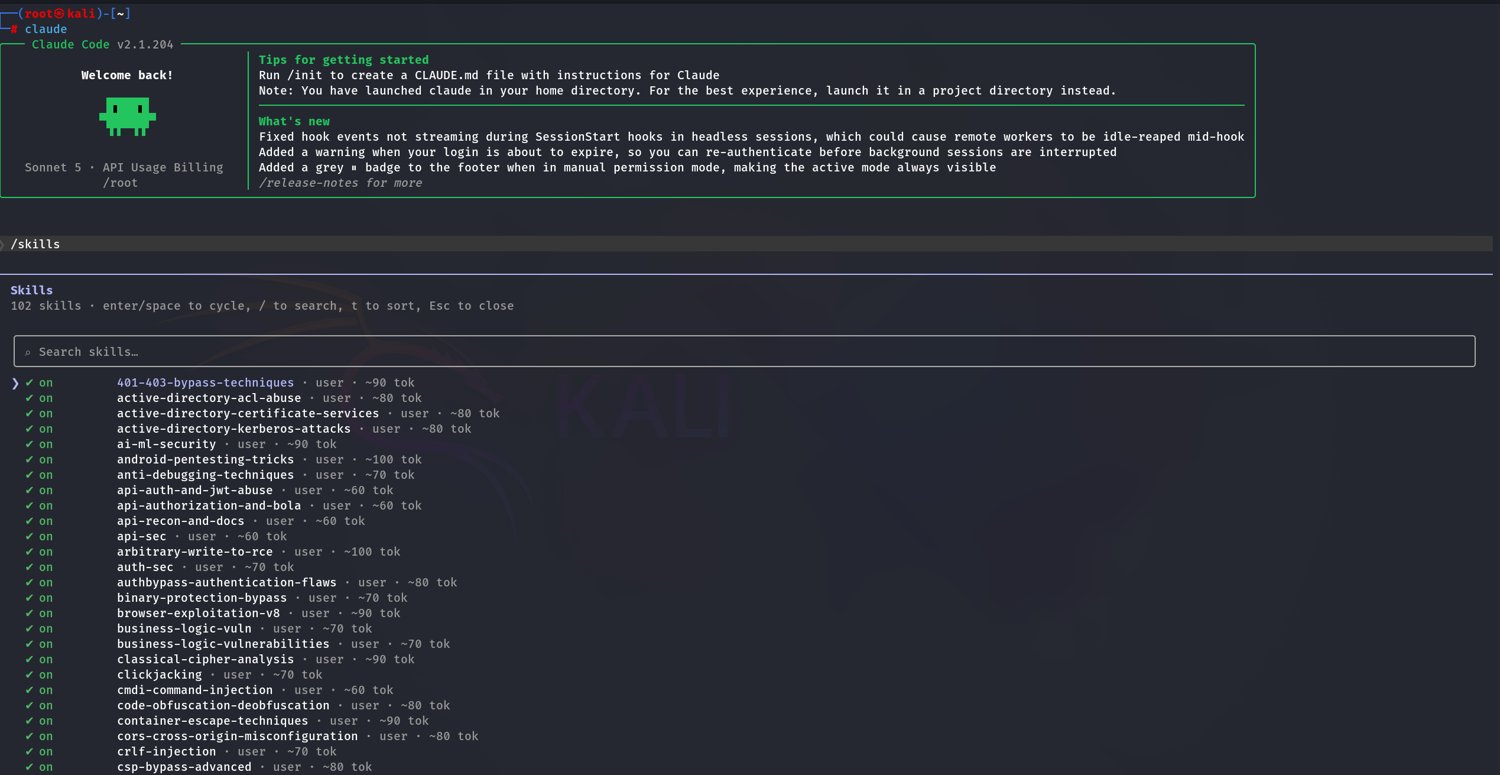The height and width of the screenshot is (775, 1500).
Task: Click the /root working directory text
Action: [121, 183]
